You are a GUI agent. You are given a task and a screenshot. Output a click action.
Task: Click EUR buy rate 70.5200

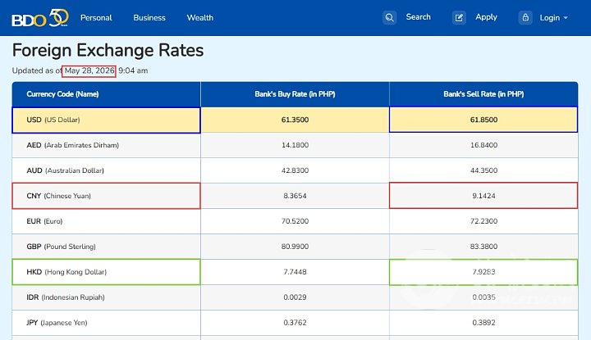(295, 221)
